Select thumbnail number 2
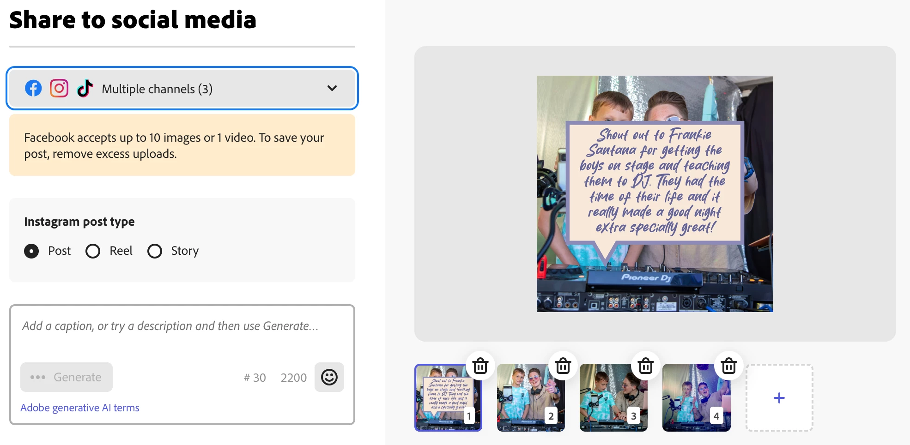This screenshot has height=445, width=910. (531, 398)
